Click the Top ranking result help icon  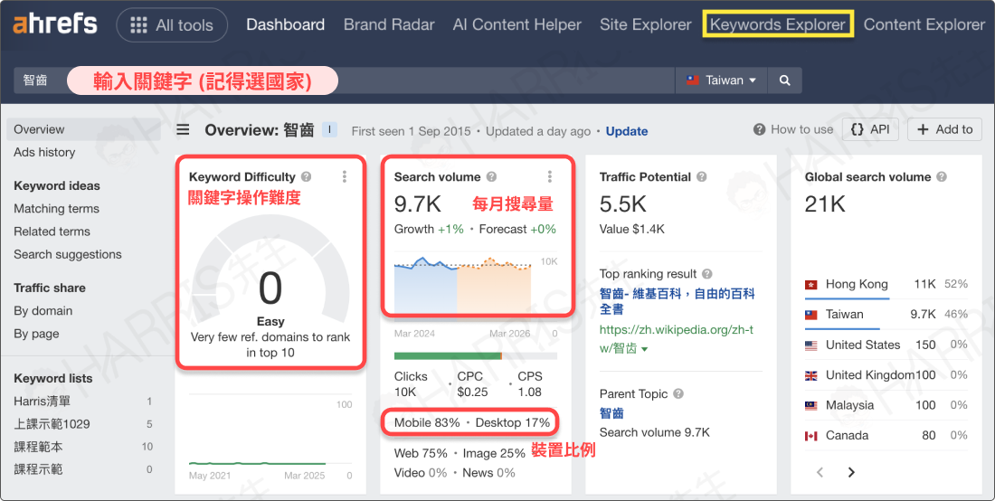707,274
